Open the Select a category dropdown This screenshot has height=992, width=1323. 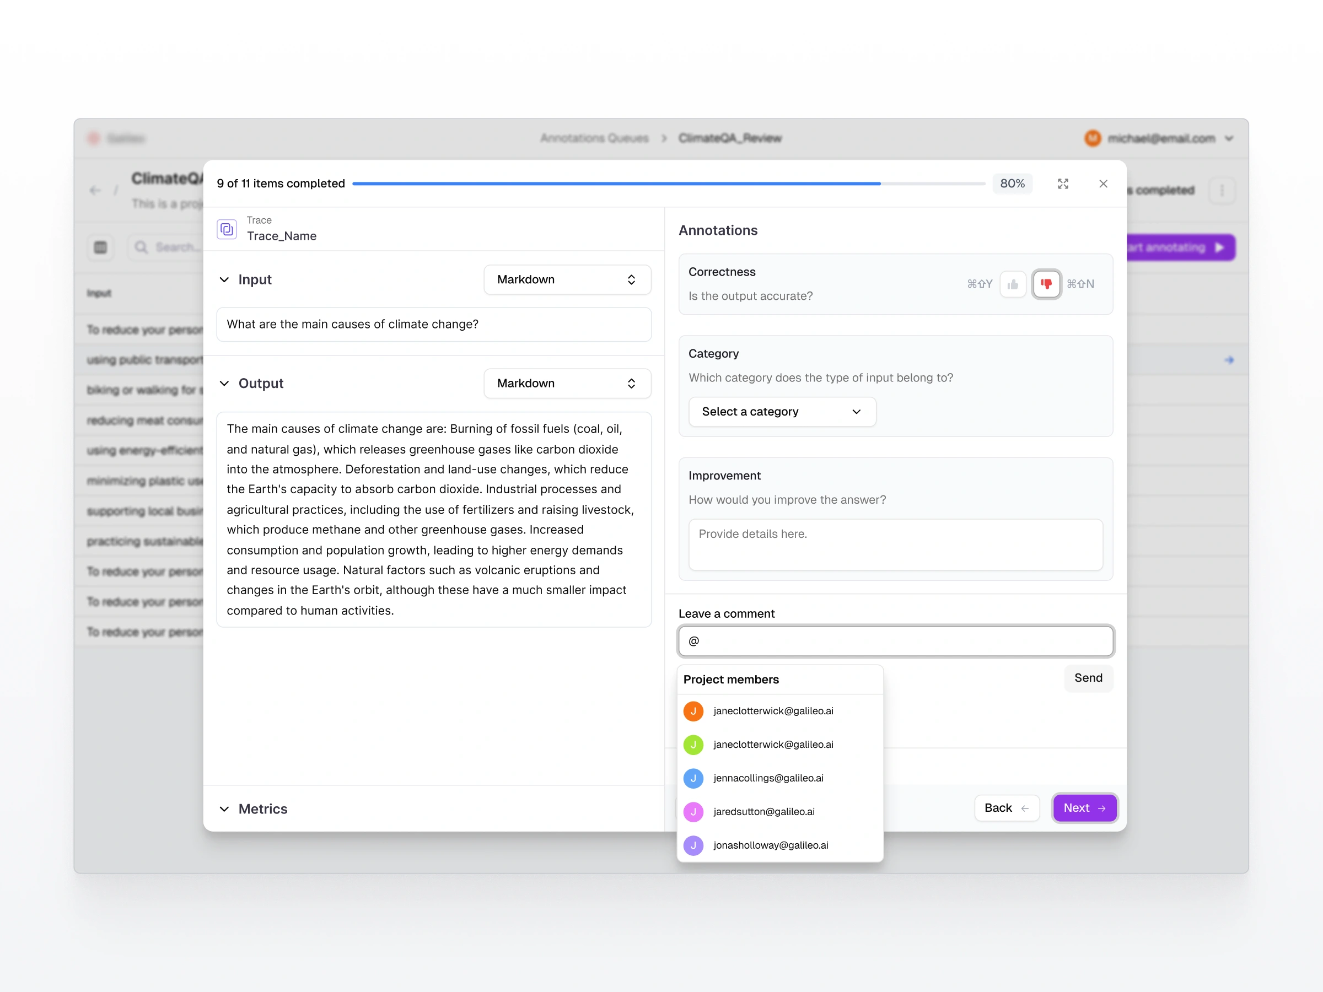[782, 411]
